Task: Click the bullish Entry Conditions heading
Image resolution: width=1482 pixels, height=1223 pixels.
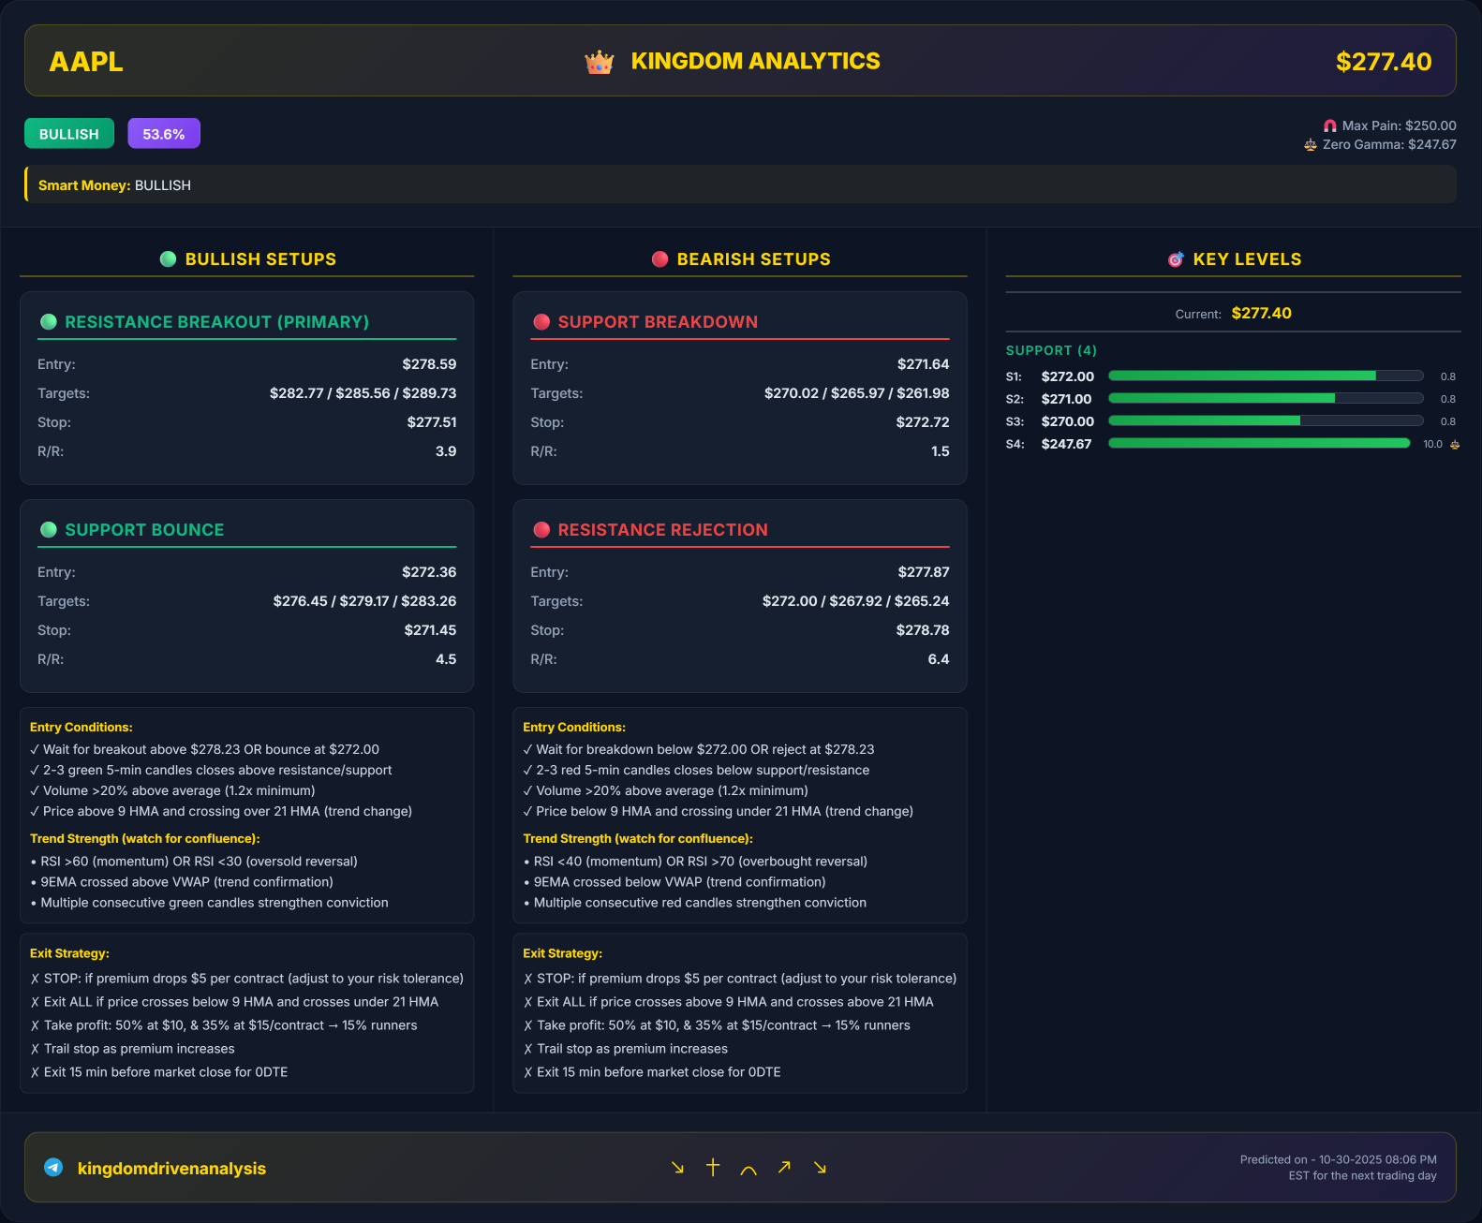Action: point(82,728)
